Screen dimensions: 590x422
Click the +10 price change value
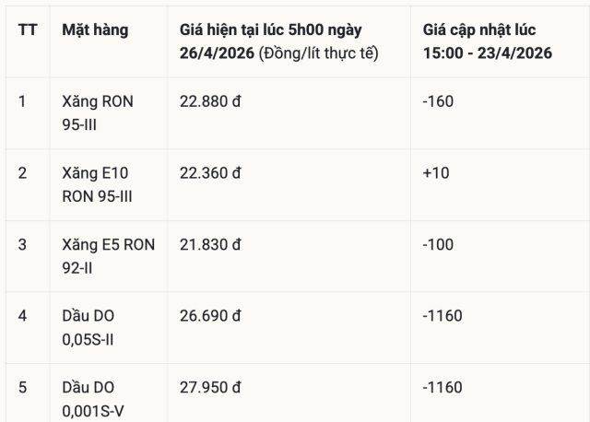(436, 172)
